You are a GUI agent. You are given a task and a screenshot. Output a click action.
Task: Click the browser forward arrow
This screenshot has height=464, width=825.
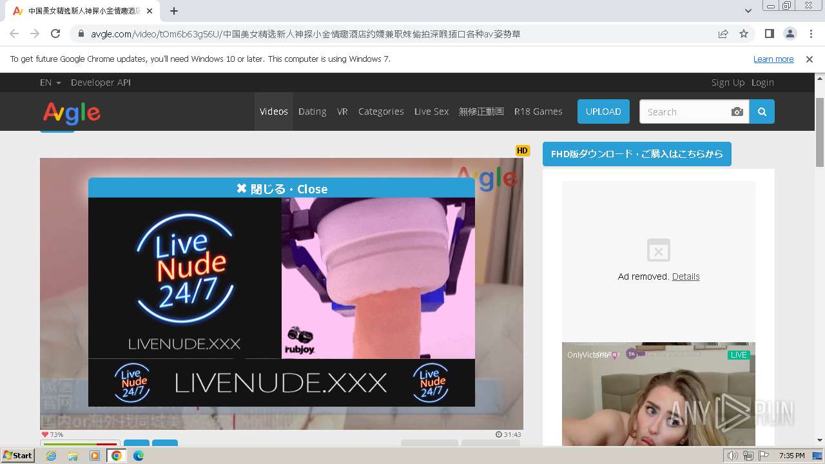35,34
